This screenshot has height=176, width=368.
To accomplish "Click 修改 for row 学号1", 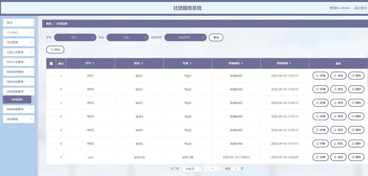I will (339, 76).
